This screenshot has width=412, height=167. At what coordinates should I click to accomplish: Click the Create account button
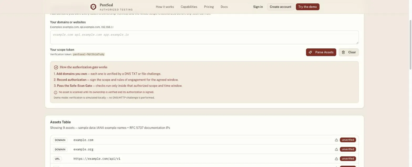coord(280,7)
